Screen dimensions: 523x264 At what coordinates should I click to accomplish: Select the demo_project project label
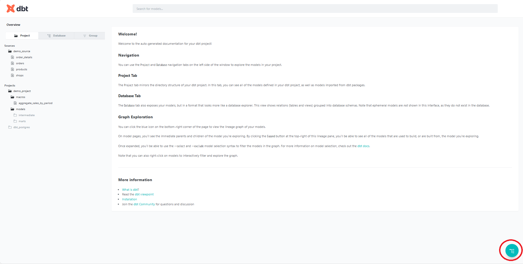[x=22, y=91]
